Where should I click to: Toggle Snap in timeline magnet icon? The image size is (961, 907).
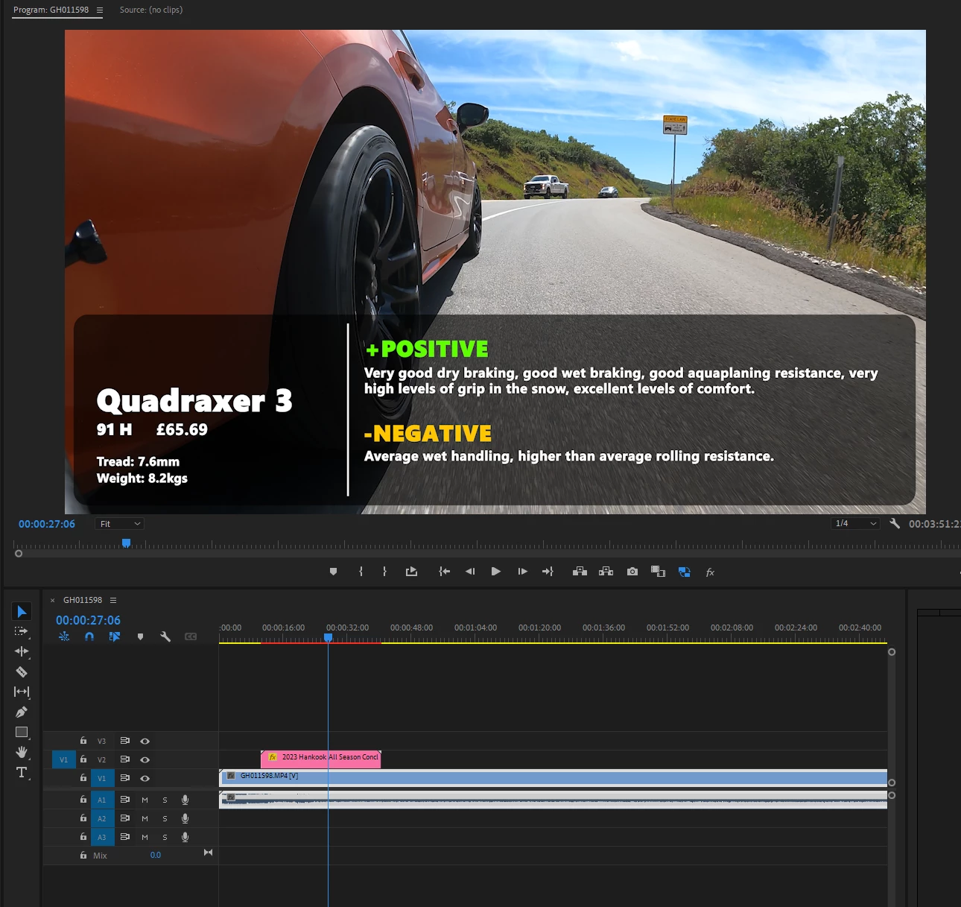pyautogui.click(x=89, y=636)
